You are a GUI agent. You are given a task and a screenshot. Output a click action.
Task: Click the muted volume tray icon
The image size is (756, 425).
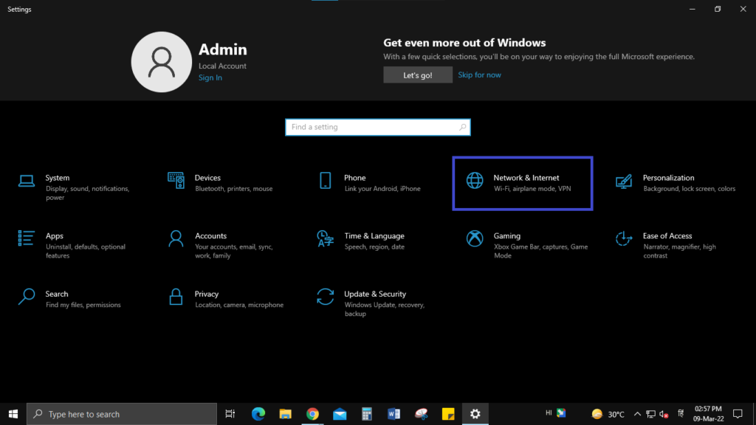[x=664, y=414]
